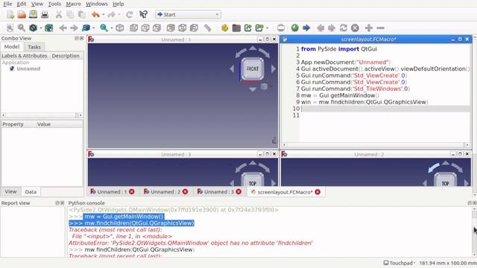
Task: Click the Bounding Box icon
Action: tap(48, 28)
